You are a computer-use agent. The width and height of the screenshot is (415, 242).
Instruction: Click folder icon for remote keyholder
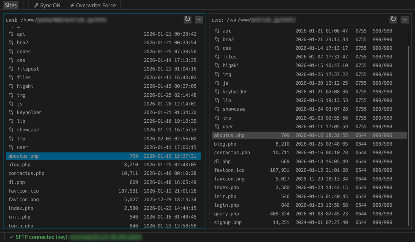click(217, 92)
